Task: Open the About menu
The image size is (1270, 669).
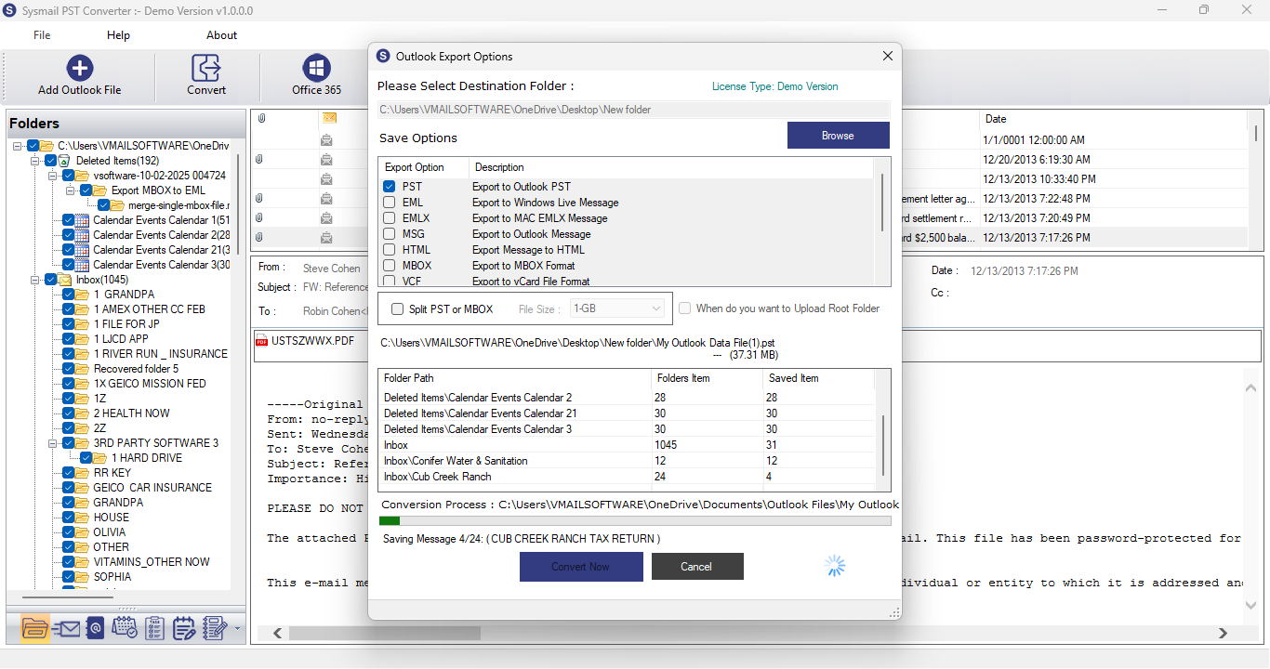Action: 221,35
